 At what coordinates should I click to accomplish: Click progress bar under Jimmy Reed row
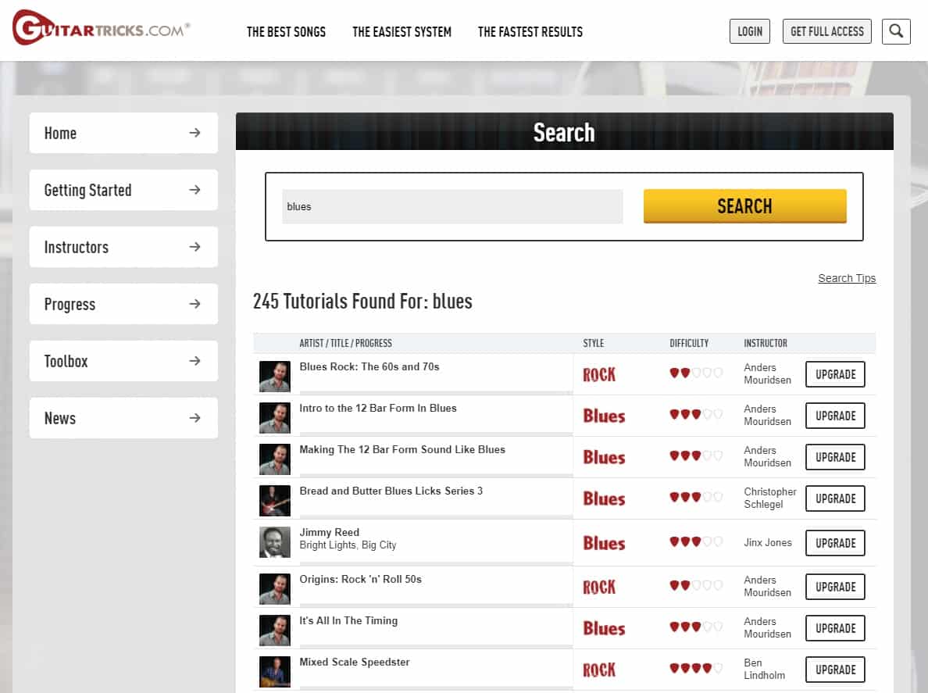click(x=436, y=563)
